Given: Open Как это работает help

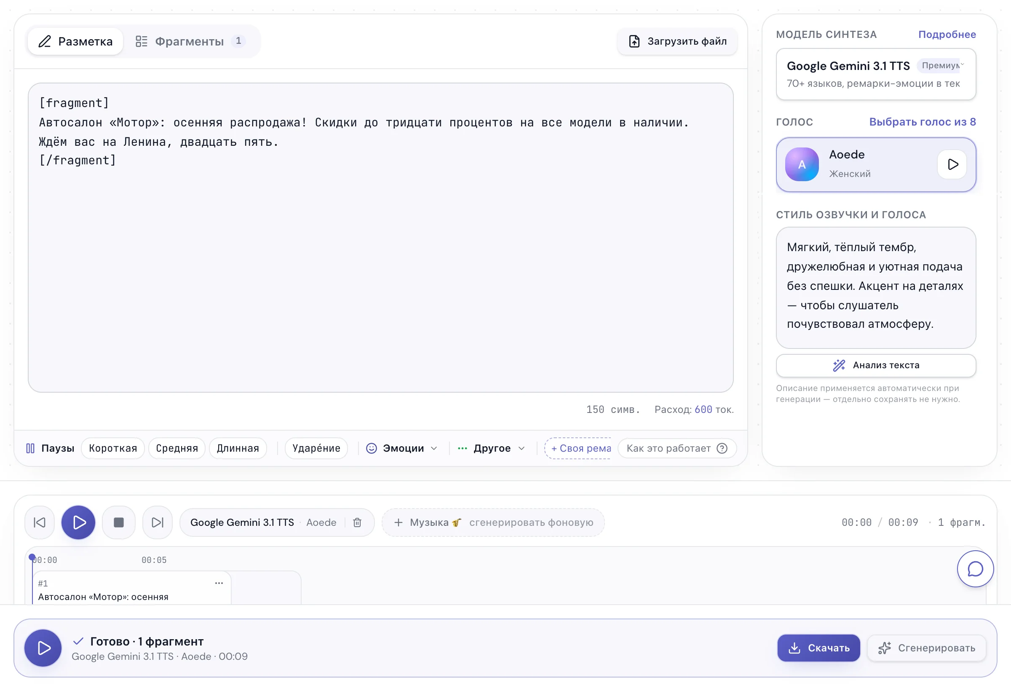Looking at the screenshot, I should coord(677,448).
